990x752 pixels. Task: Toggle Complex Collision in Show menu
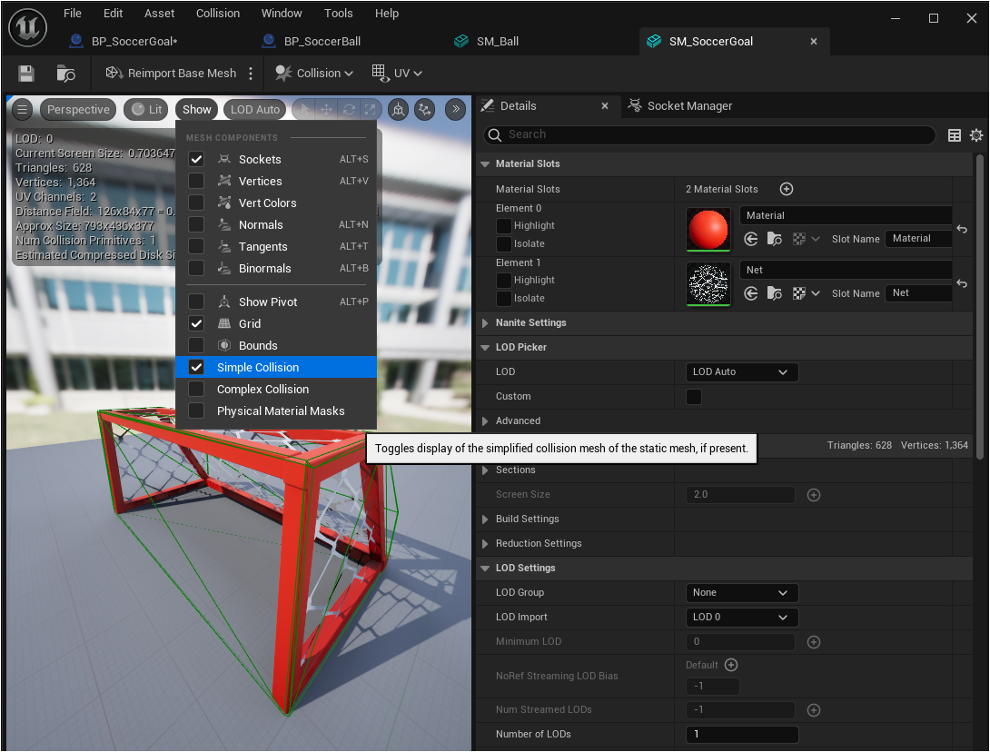tap(276, 389)
